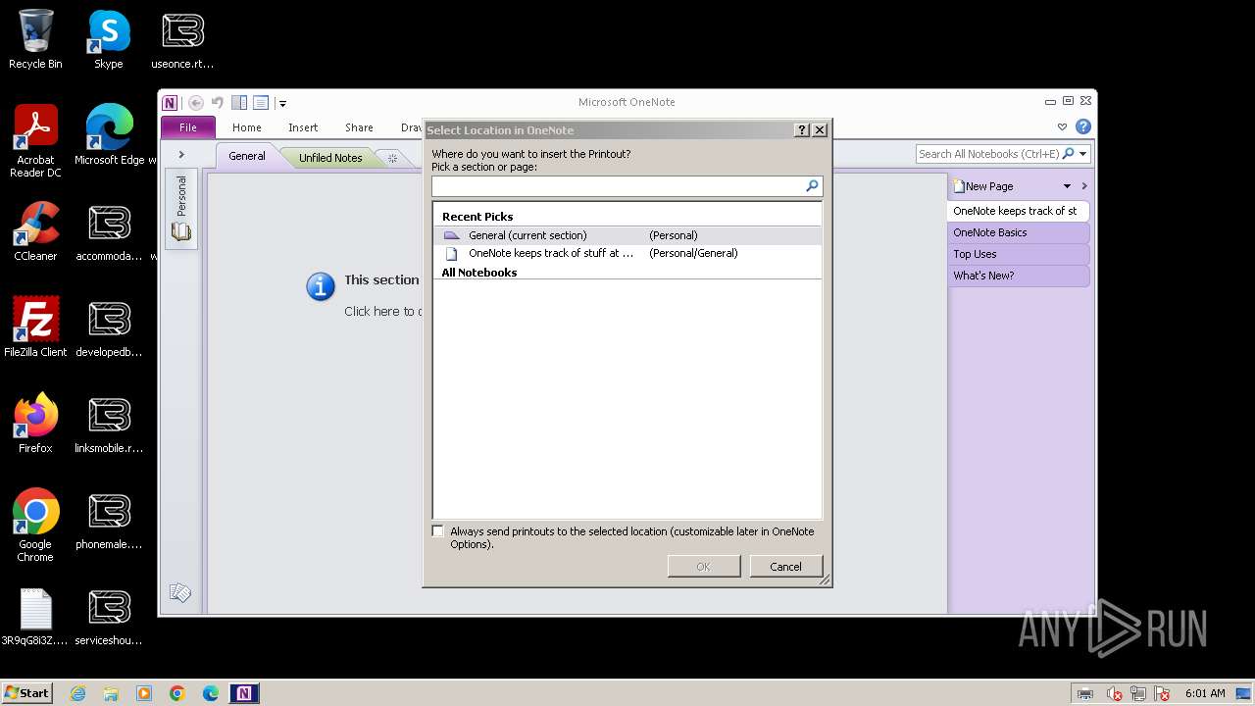
Task: Click the Undo icon in Quick Access Toolbar
Action: 218,102
